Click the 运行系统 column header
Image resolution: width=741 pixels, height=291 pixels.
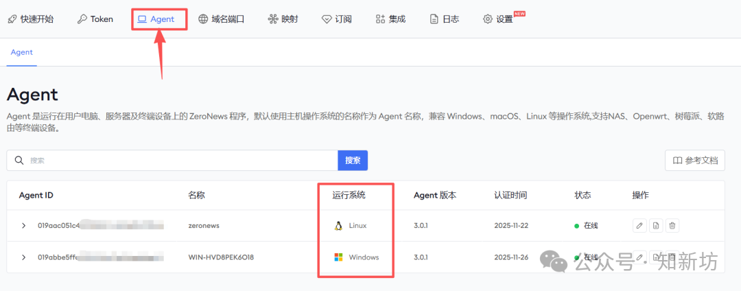click(349, 196)
